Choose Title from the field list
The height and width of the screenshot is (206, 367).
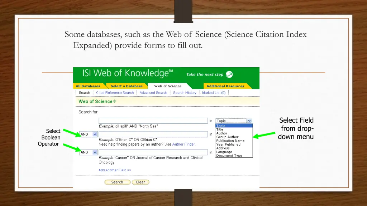pyautogui.click(x=234, y=129)
